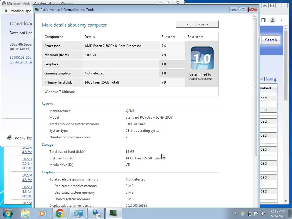Click the 7.4 processor subscore

164,46
